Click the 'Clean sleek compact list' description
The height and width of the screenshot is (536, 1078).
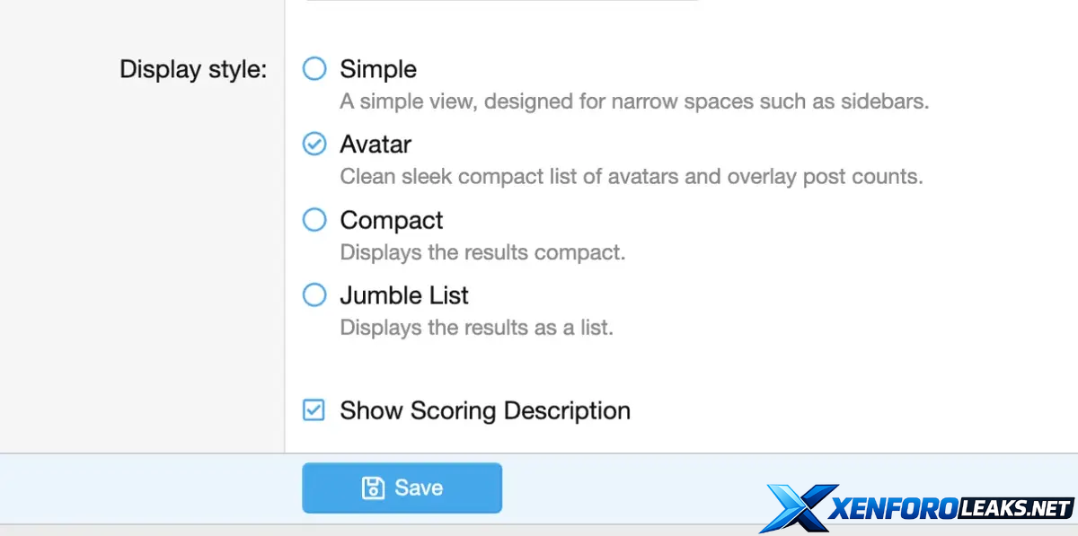coord(632,176)
